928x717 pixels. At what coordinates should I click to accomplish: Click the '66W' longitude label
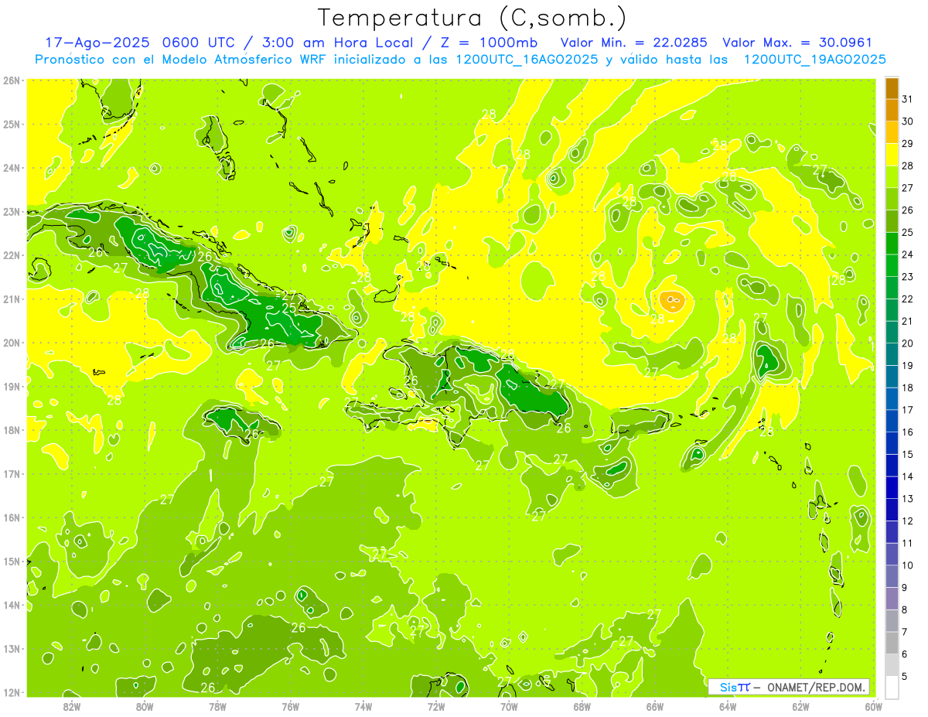click(654, 706)
